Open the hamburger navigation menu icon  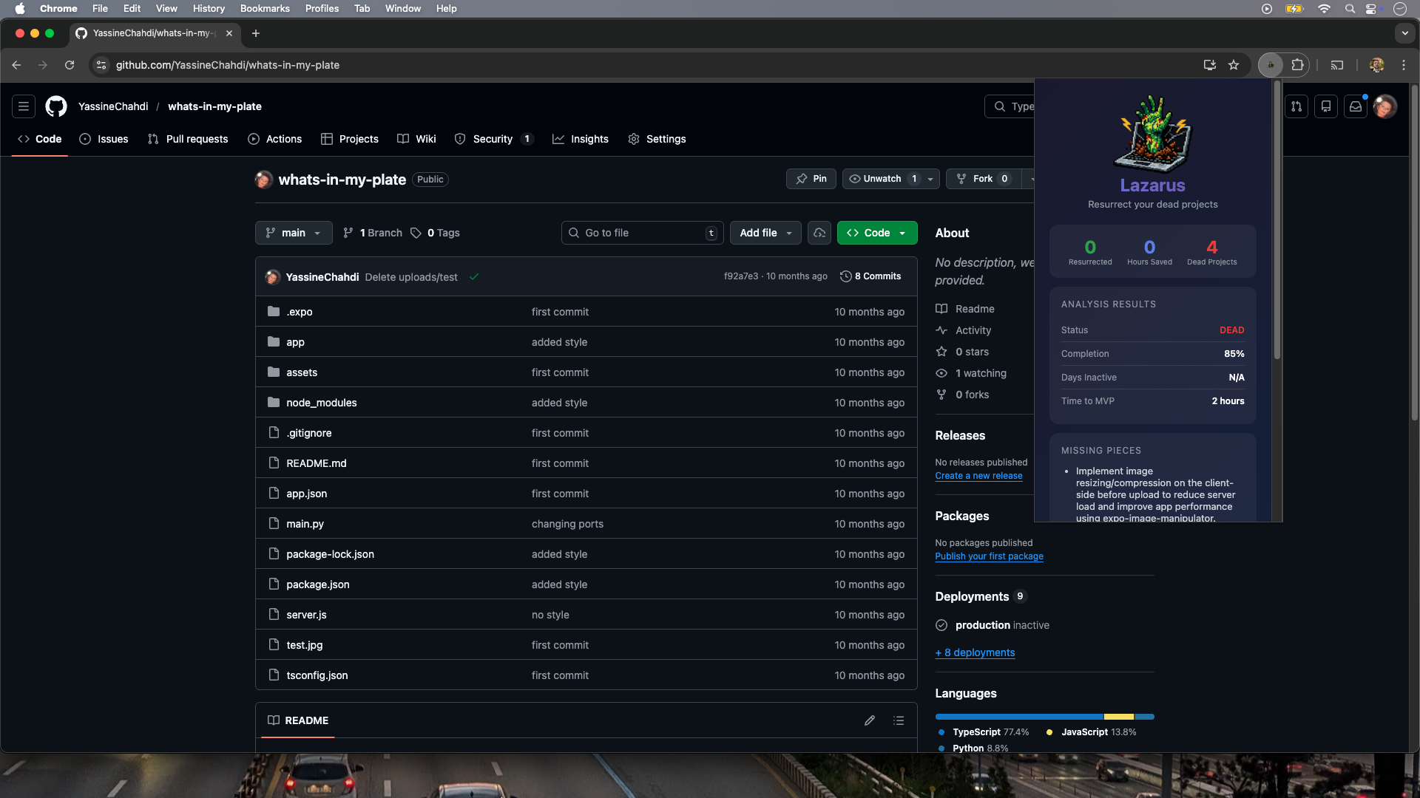[24, 106]
